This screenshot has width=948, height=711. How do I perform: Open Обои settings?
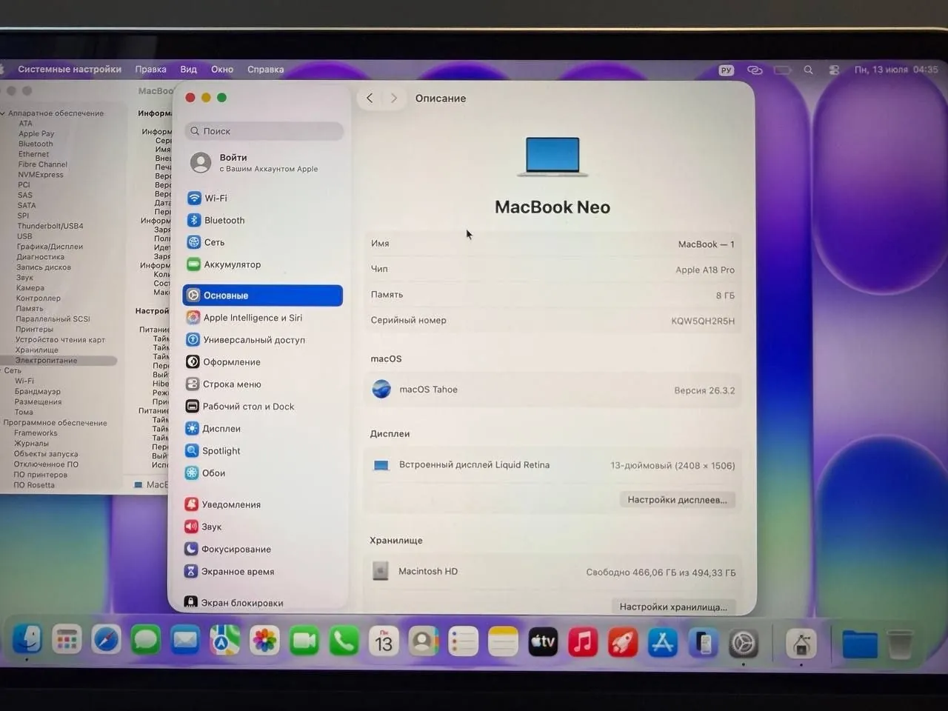pyautogui.click(x=263, y=473)
